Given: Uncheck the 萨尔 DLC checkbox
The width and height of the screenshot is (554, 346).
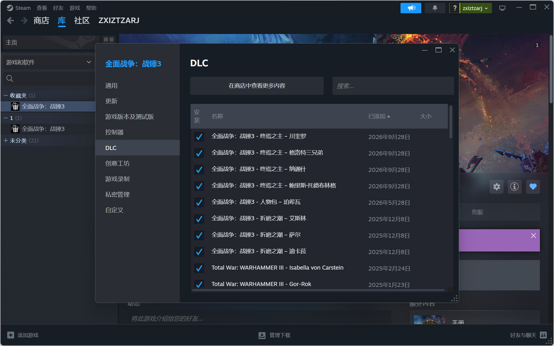Looking at the screenshot, I should pyautogui.click(x=199, y=235).
